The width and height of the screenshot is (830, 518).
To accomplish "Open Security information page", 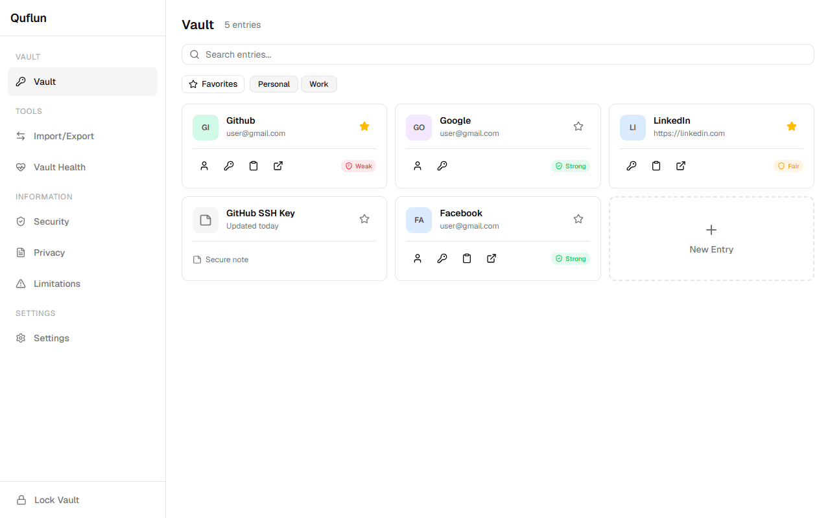I will click(82, 221).
